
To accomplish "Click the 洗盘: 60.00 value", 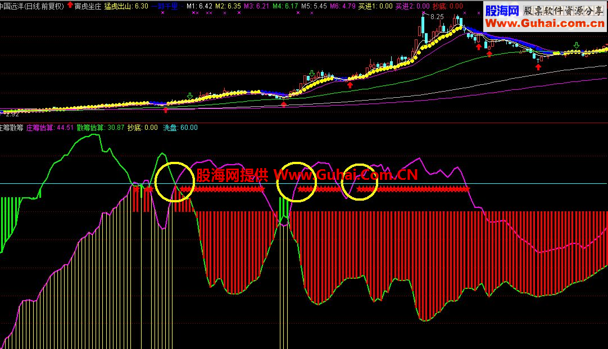I will click(x=180, y=128).
